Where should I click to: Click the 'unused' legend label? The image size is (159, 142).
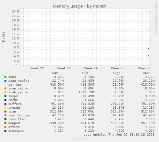(x=14, y=108)
